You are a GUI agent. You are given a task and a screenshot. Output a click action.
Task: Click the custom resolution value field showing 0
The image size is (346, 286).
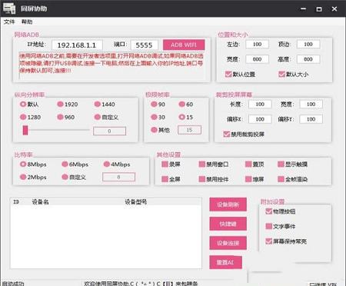coord(109,131)
